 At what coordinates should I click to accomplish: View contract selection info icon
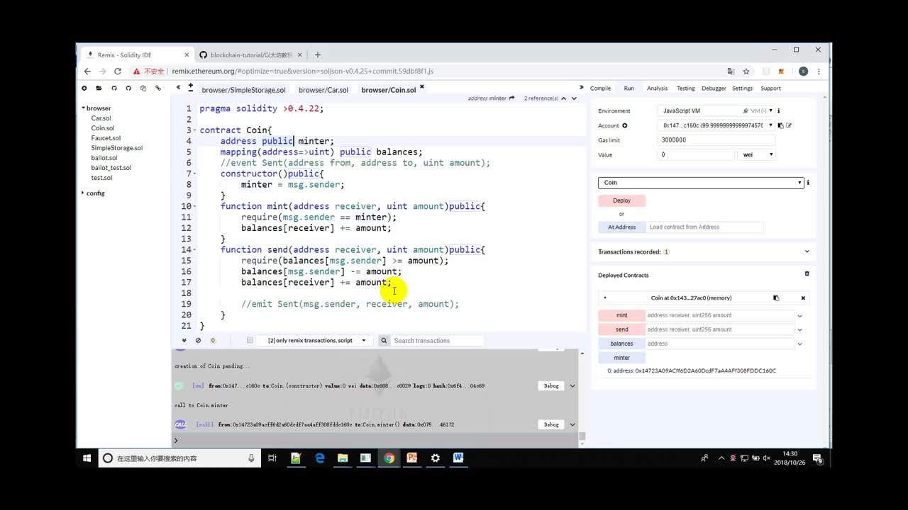(808, 183)
